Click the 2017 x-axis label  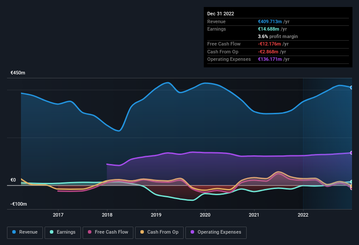[58, 215]
